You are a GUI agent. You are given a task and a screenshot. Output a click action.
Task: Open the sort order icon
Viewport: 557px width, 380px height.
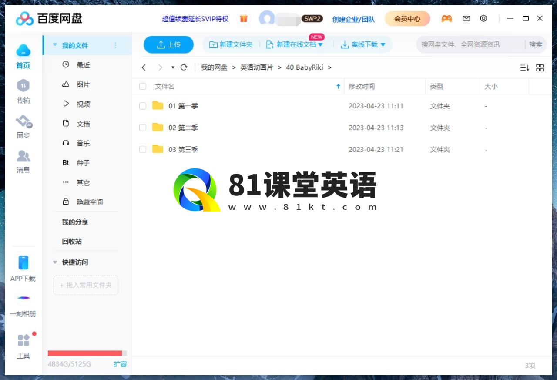(524, 68)
